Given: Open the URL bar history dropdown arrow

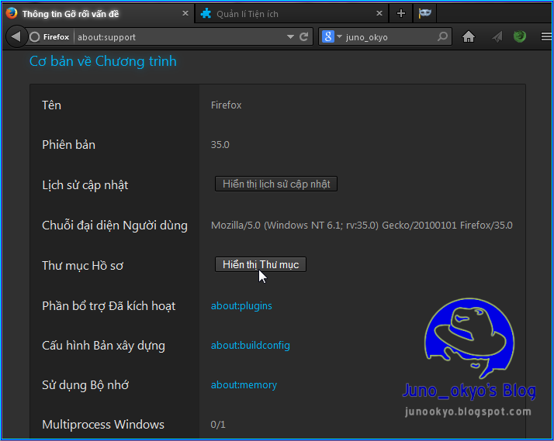Looking at the screenshot, I should click(x=290, y=36).
